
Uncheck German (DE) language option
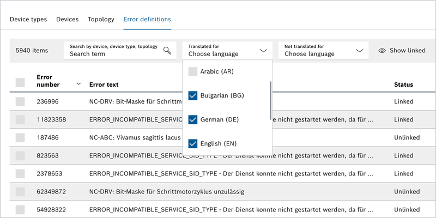coord(192,119)
